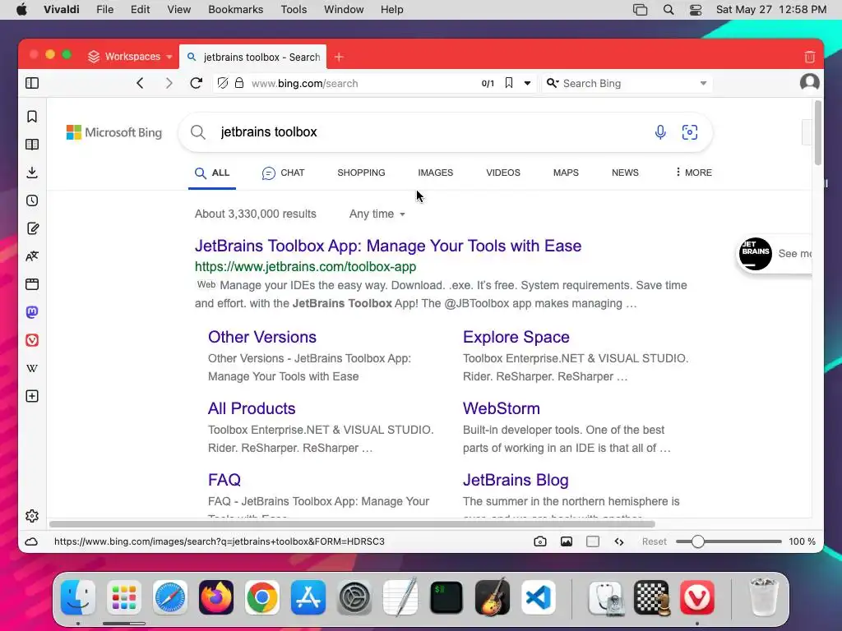Open the Window panel icon

coord(32,284)
